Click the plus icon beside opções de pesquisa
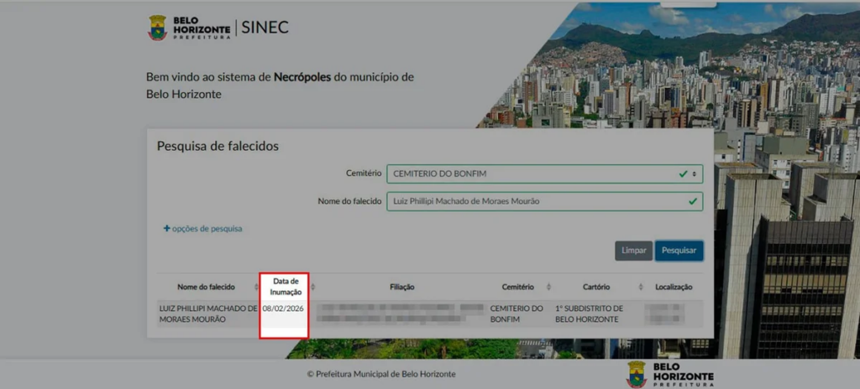This screenshot has height=389, width=860. point(166,228)
